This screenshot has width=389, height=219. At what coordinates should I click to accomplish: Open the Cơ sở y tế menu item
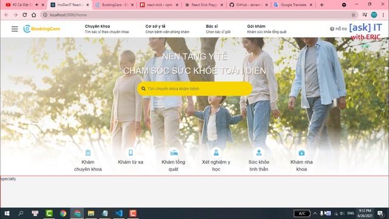(167, 29)
